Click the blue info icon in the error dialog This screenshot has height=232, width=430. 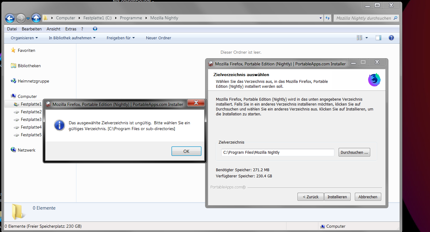click(x=59, y=125)
